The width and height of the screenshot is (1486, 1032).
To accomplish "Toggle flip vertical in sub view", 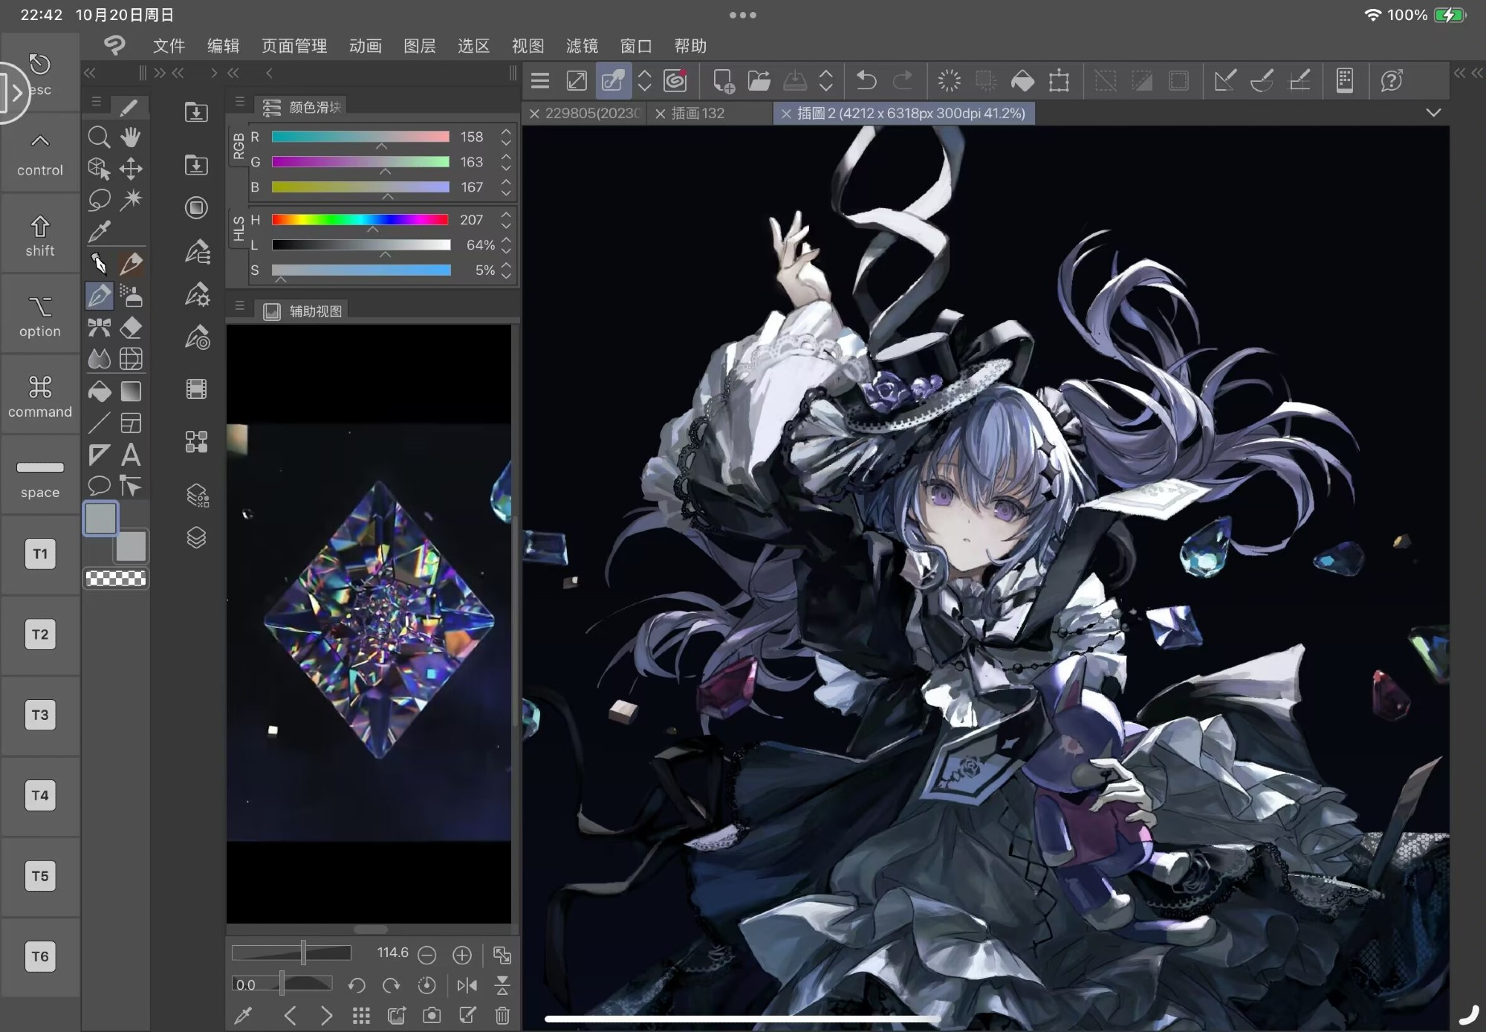I will tap(502, 985).
